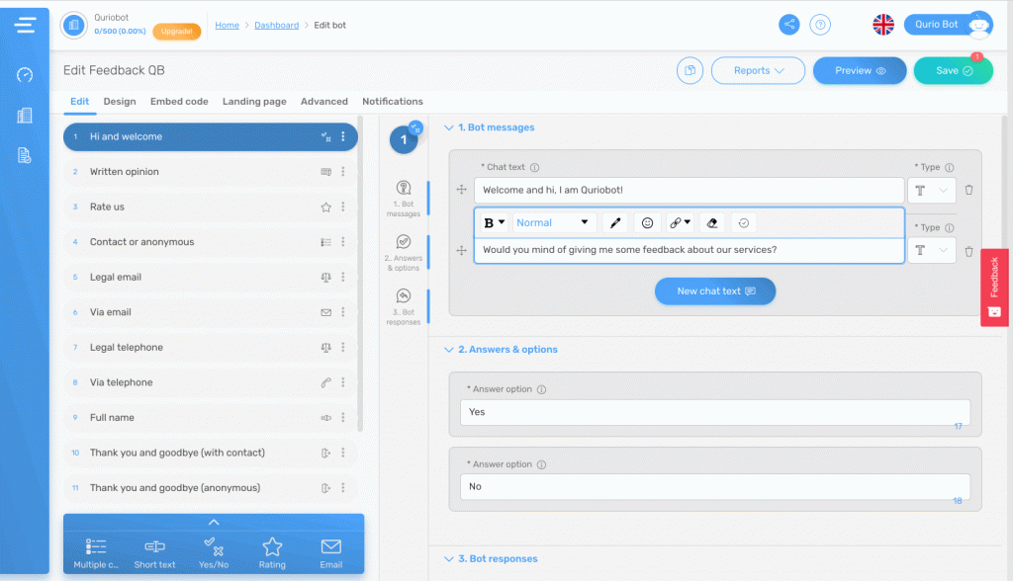Open the Normal text style dropdown
Image resolution: width=1013 pixels, height=581 pixels.
(552, 223)
